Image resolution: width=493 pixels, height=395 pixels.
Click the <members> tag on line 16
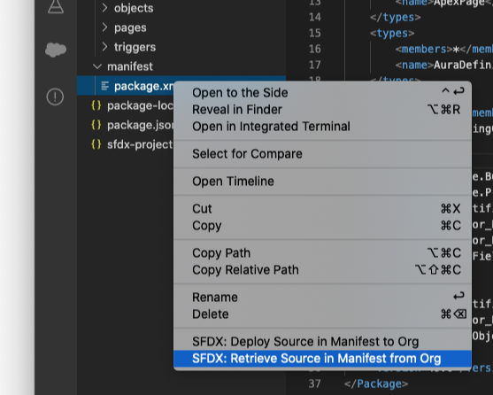[424, 49]
